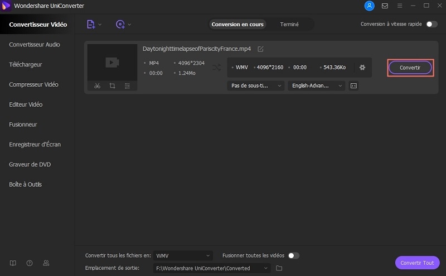Click the source resolution 4096*2304
The width and height of the screenshot is (446, 276).
[x=191, y=63]
